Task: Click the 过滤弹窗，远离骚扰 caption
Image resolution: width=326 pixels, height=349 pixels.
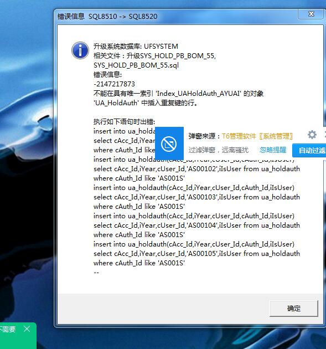Action: tap(219, 150)
